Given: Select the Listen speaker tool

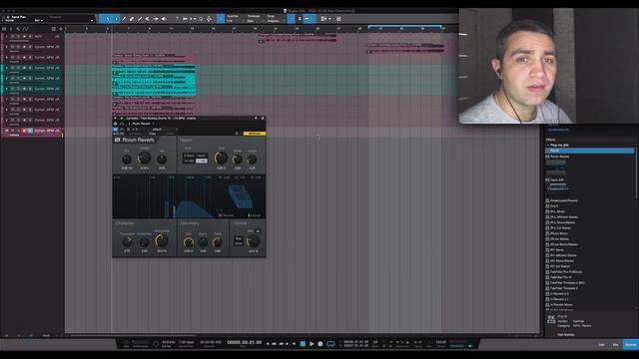Looking at the screenshot, I should [x=164, y=19].
